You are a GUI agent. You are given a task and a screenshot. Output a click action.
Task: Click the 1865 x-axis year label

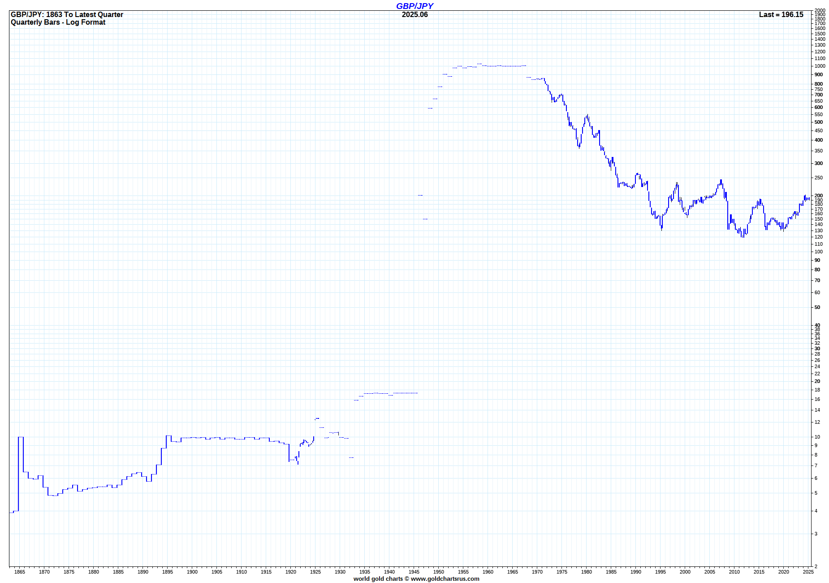click(20, 572)
